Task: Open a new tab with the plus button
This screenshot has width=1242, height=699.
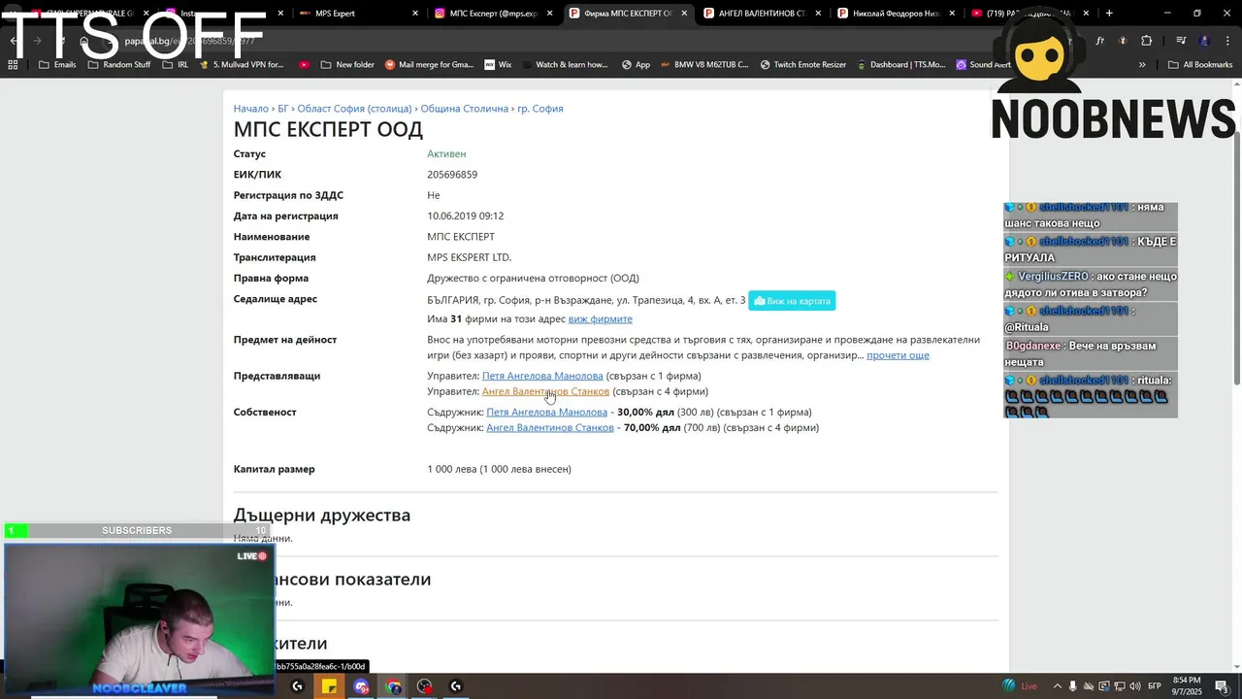Action: pyautogui.click(x=1109, y=14)
